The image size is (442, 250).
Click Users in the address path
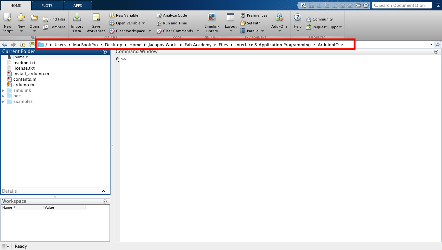click(60, 45)
